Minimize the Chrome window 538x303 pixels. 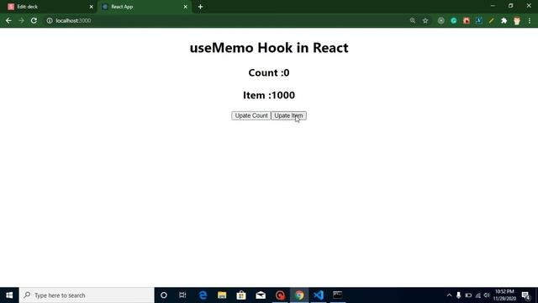[x=493, y=6]
